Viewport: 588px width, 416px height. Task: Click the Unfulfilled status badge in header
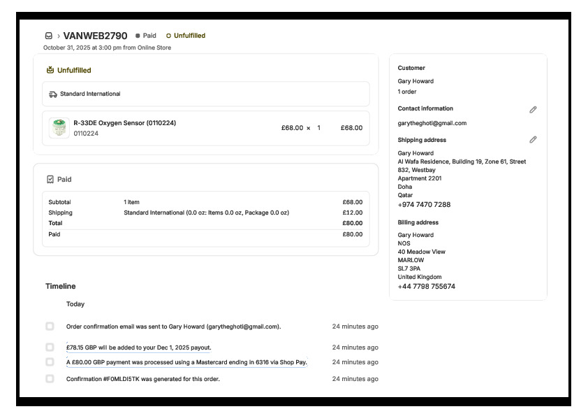click(186, 36)
